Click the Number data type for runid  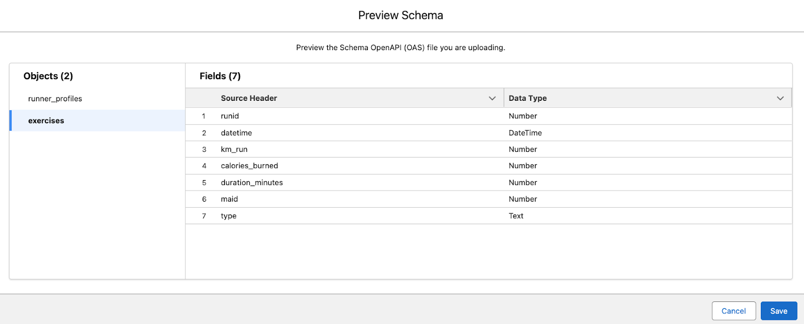point(523,116)
